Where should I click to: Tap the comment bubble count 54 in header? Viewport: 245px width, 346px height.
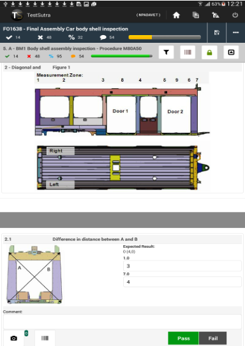(107, 37)
